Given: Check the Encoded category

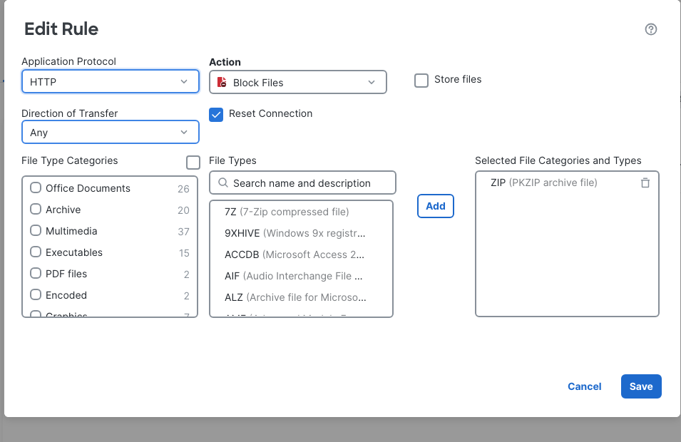Looking at the screenshot, I should click(36, 294).
